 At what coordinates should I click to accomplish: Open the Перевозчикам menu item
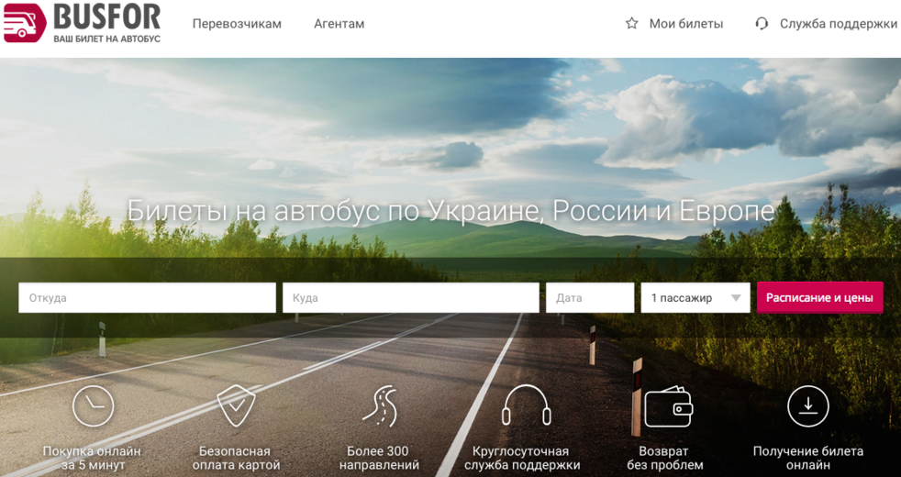(x=237, y=24)
